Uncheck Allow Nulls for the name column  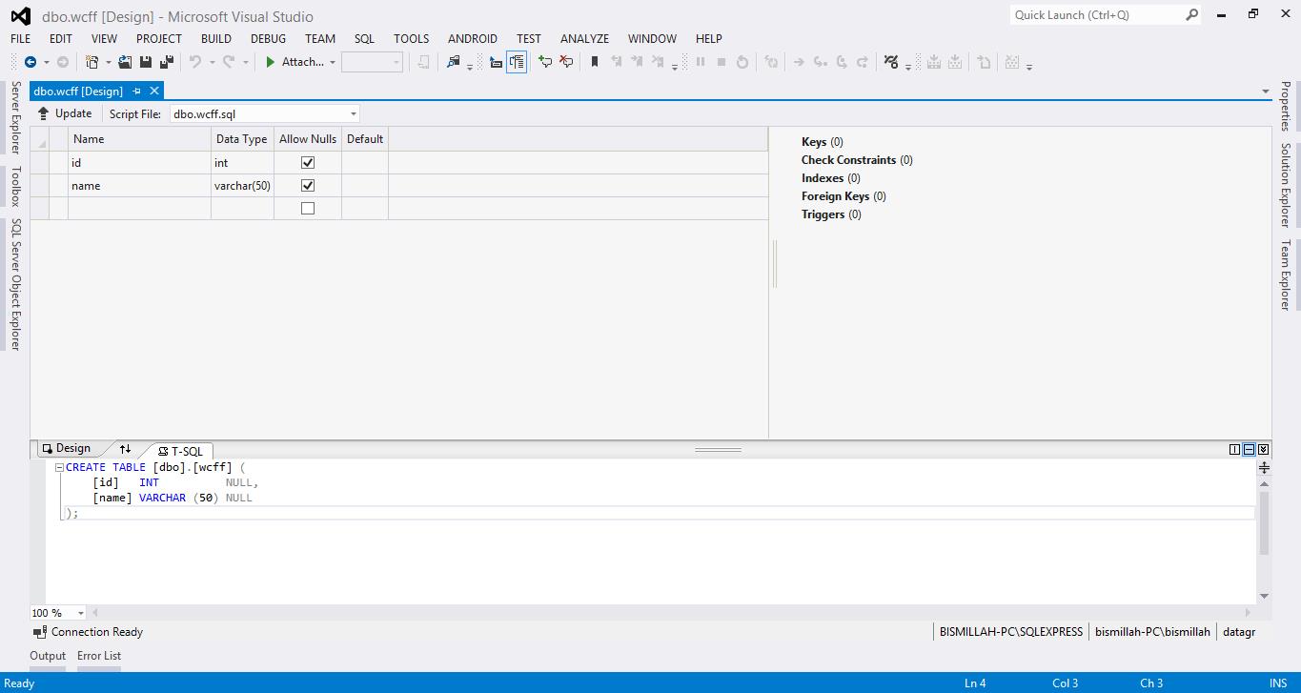[x=307, y=186]
